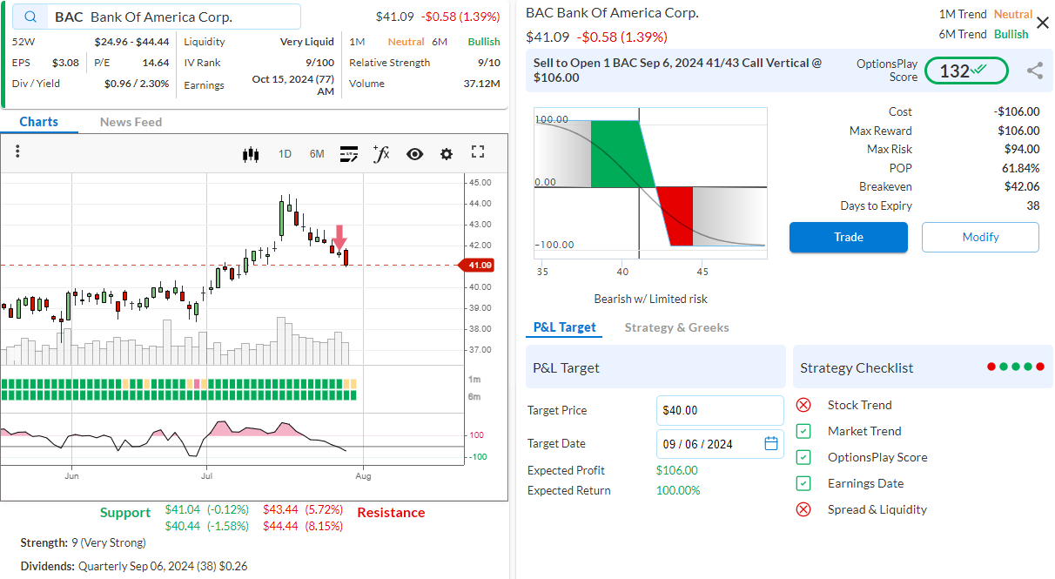Click the Cost value -$106.00

[x=1017, y=111]
